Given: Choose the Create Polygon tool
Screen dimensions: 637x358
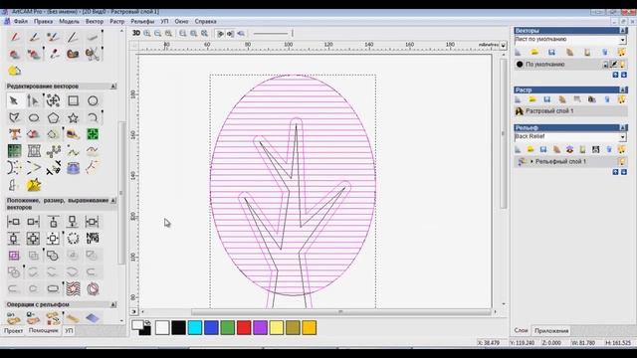Looking at the screenshot, I should tap(53, 117).
